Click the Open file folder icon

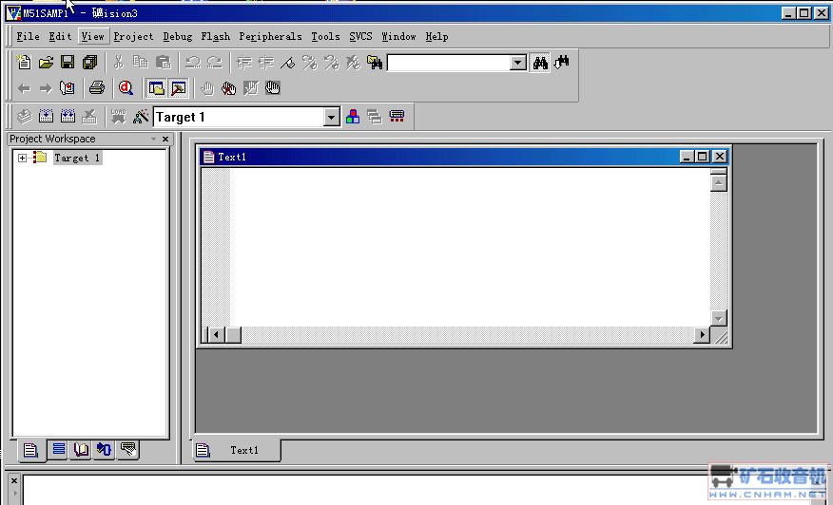[x=47, y=62]
